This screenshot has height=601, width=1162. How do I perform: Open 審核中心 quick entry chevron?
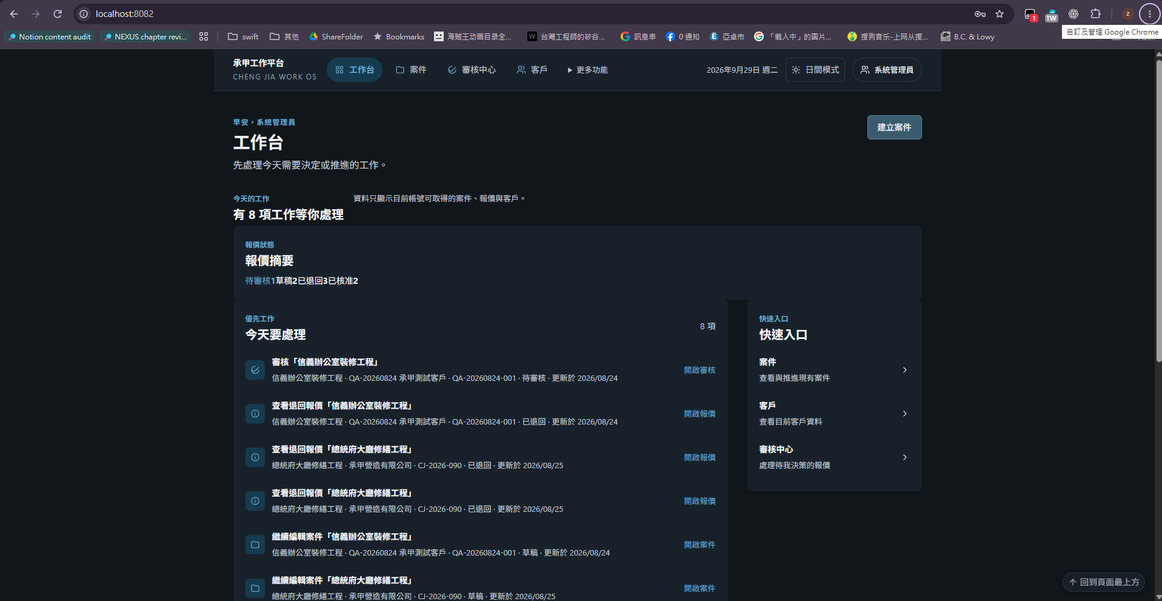tap(904, 457)
